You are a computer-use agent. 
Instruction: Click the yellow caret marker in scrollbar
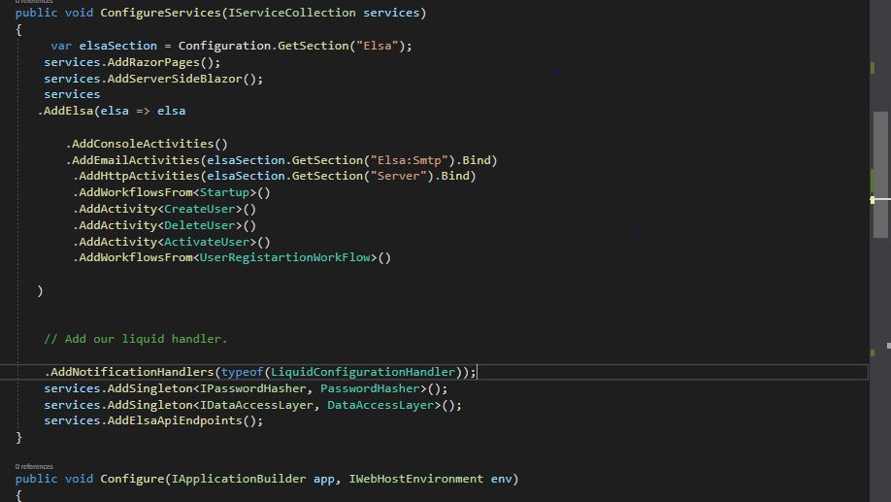click(x=873, y=200)
